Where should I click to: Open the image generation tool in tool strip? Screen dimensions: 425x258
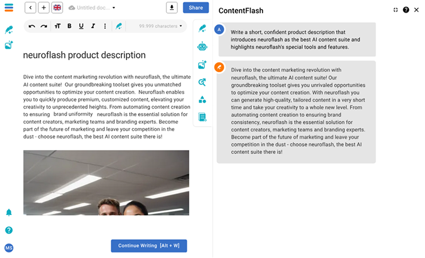[202, 64]
